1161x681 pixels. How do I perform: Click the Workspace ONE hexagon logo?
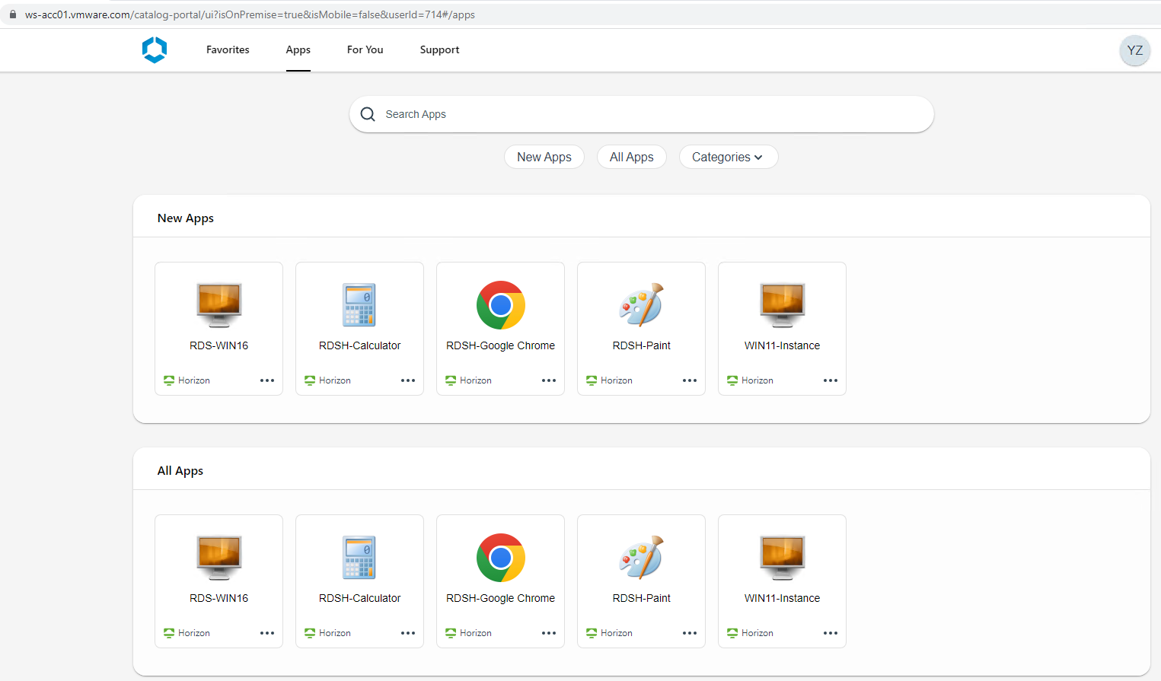click(x=154, y=49)
